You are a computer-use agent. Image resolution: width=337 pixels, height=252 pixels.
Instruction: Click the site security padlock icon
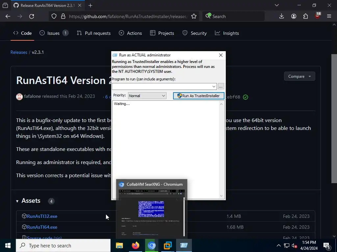click(x=63, y=16)
